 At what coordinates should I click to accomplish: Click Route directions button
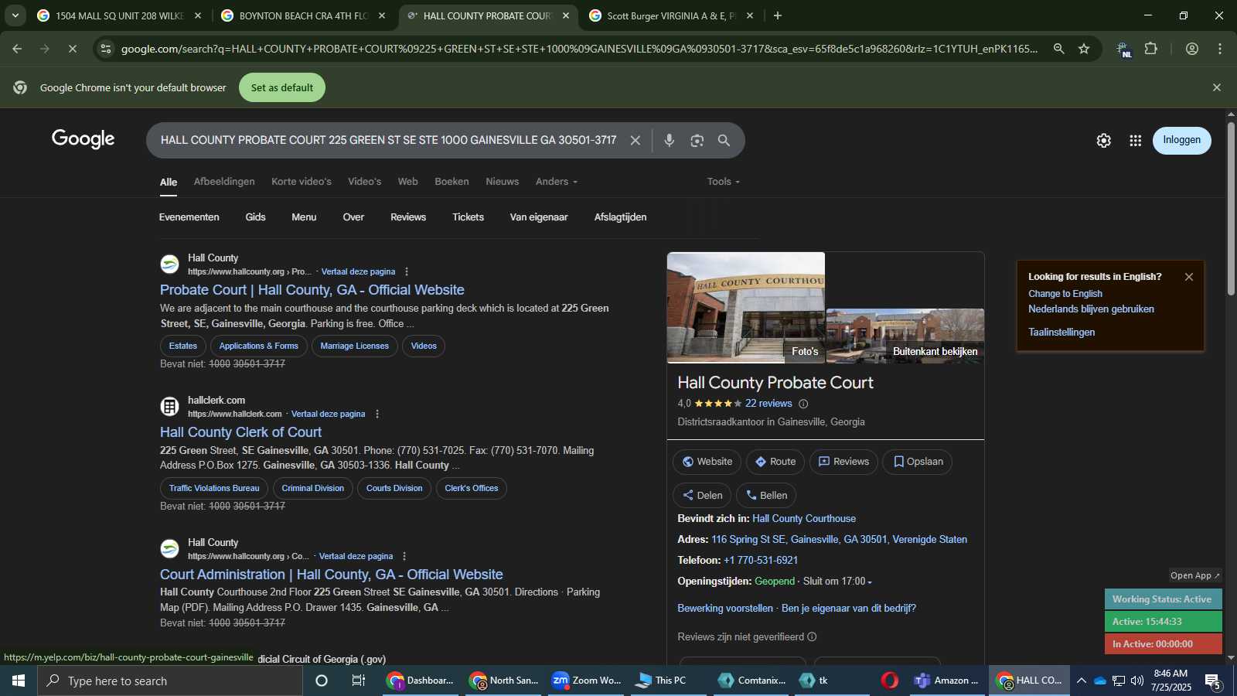pos(775,462)
